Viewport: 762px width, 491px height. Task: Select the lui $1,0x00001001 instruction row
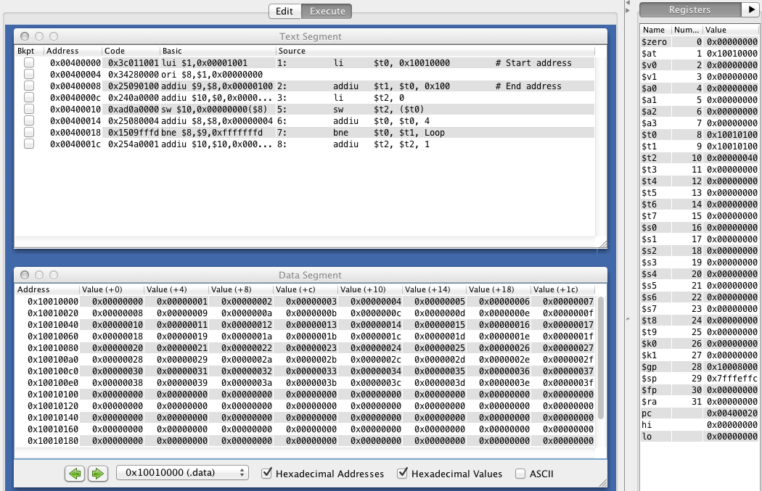tap(305, 62)
